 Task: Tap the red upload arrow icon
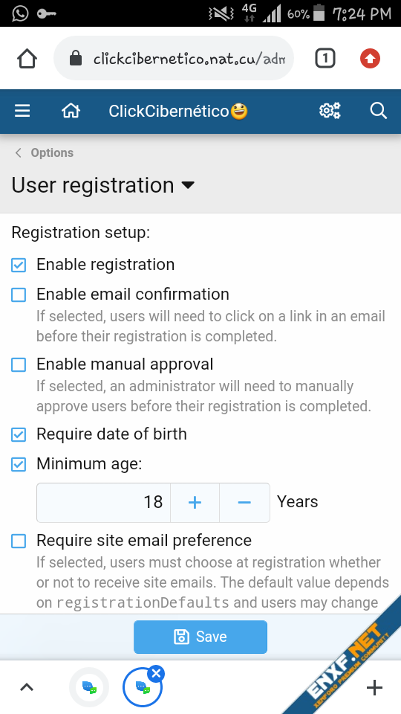point(370,59)
